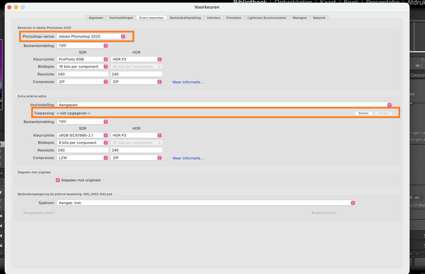Viewport: 425px width, 274px height.
Task: Open the ProPhoto RGB Kleurruimte dropdown
Action: tap(83, 59)
